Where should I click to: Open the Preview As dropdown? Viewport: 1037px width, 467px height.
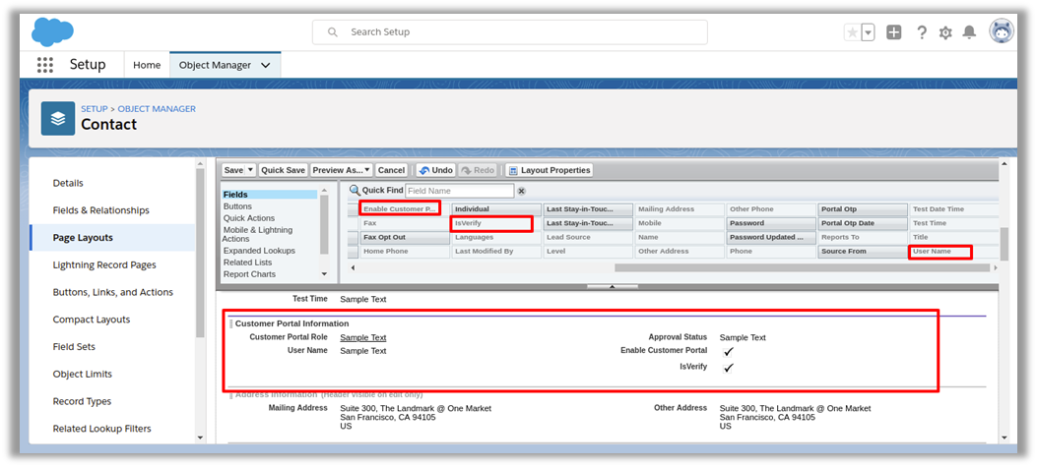341,170
